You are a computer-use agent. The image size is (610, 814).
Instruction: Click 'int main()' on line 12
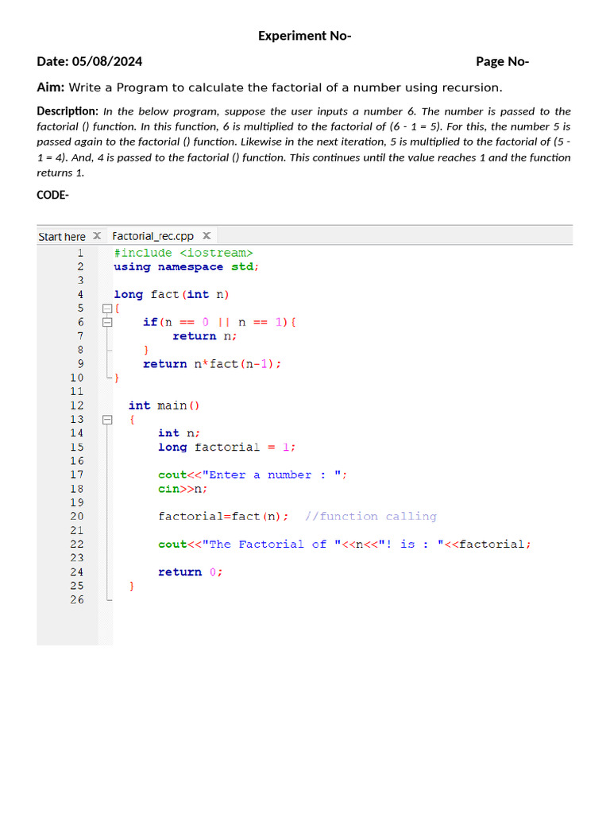(x=164, y=405)
